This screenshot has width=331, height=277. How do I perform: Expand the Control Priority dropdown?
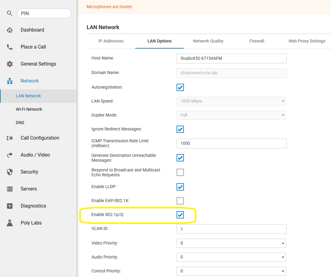click(231, 271)
